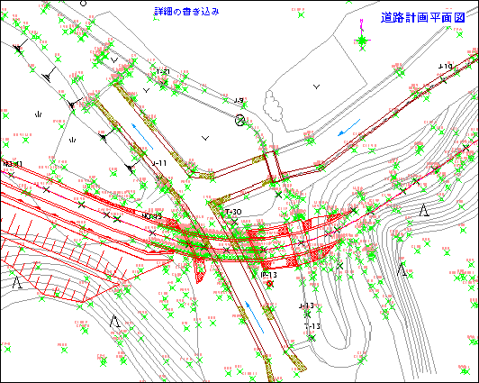Click the small circle at top-left edge
This screenshot has height=383, width=479.
pos(83,3)
